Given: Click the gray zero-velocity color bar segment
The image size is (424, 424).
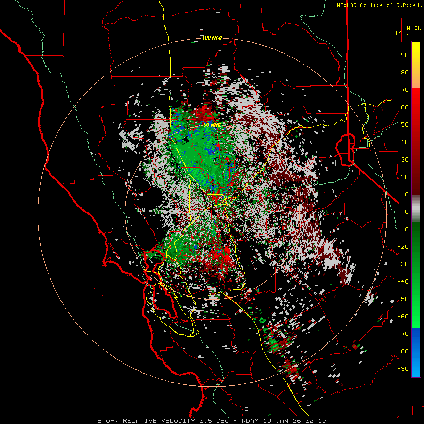Looking at the screenshot, I should tap(416, 209).
